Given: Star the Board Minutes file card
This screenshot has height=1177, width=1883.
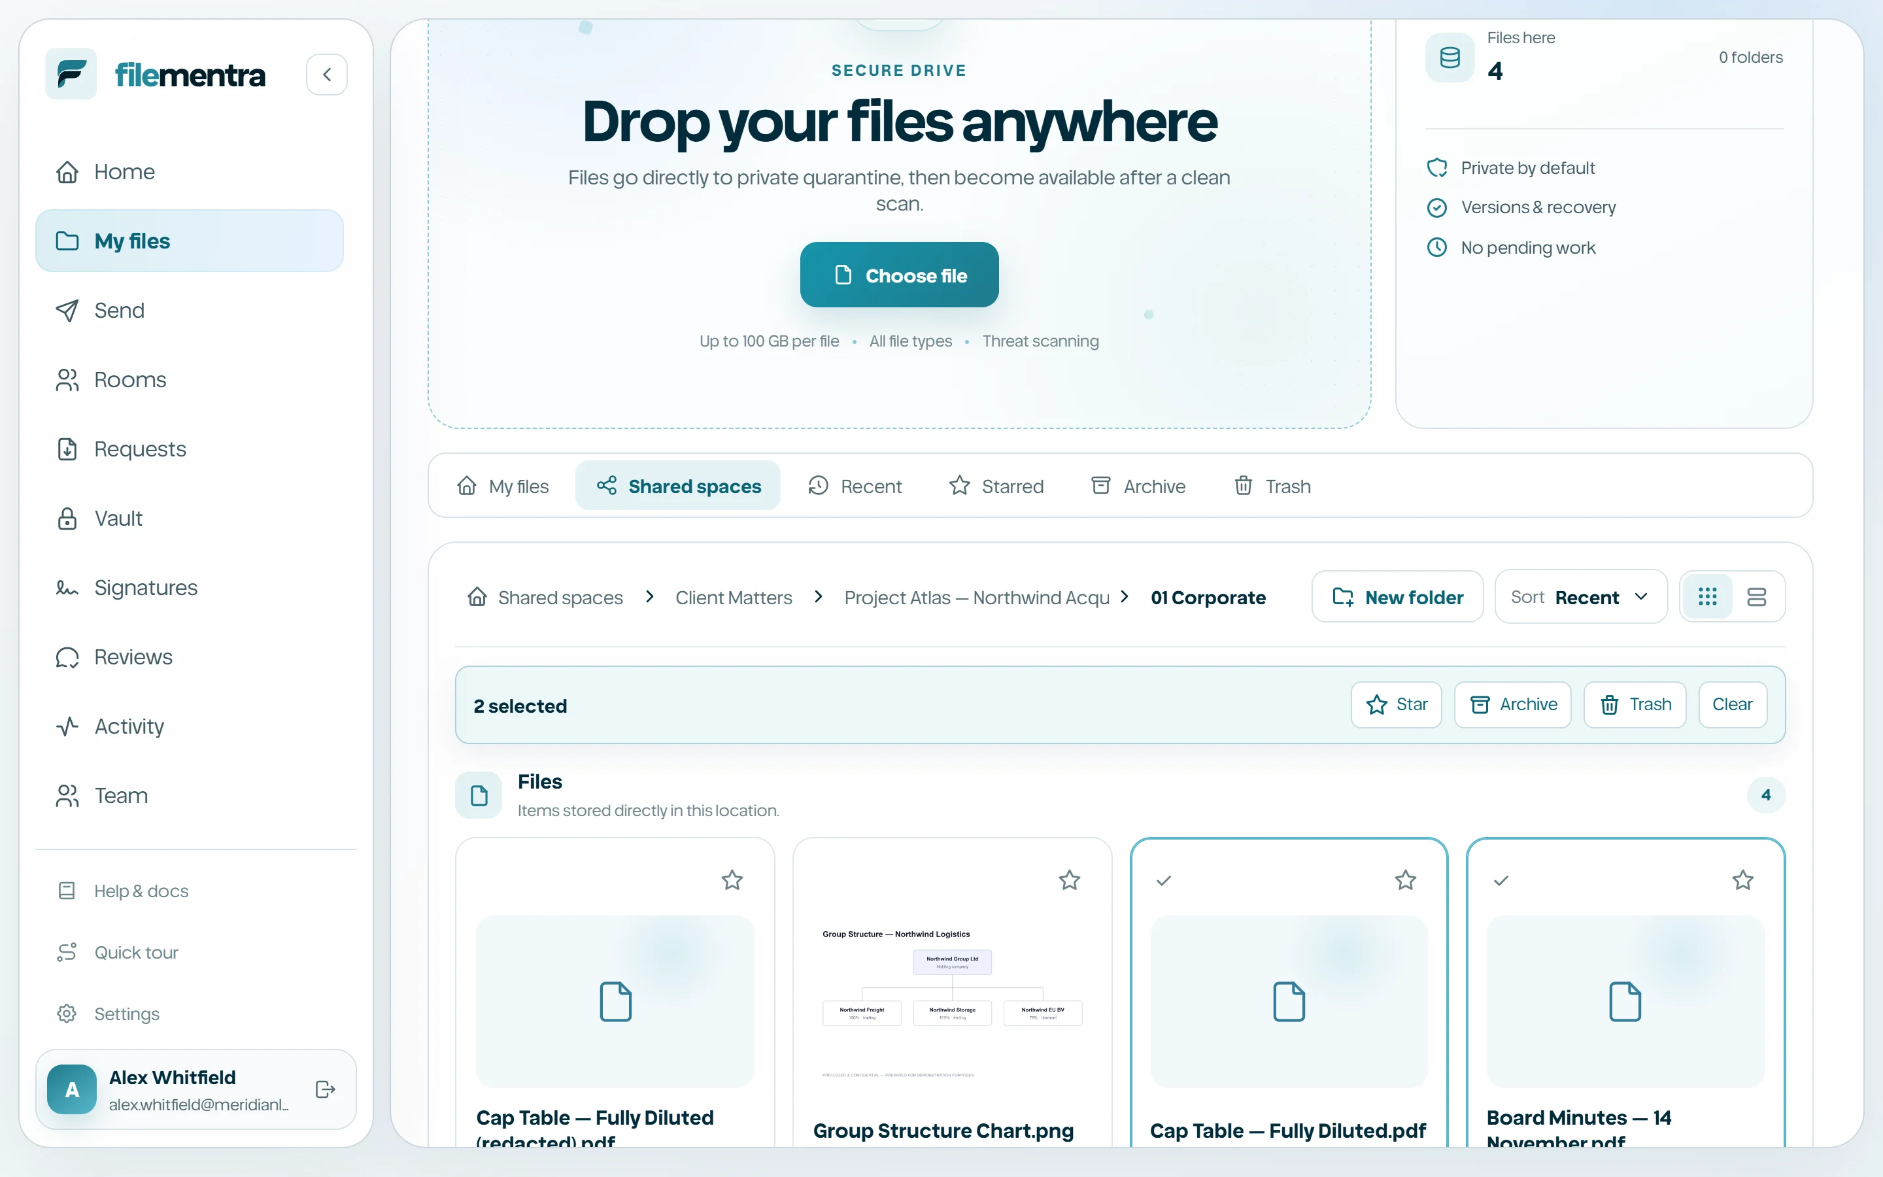Looking at the screenshot, I should tap(1742, 880).
